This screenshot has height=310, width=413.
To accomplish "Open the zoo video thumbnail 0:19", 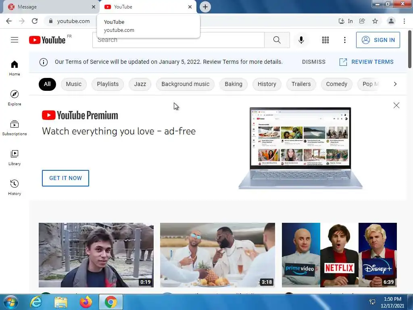I will point(96,255).
